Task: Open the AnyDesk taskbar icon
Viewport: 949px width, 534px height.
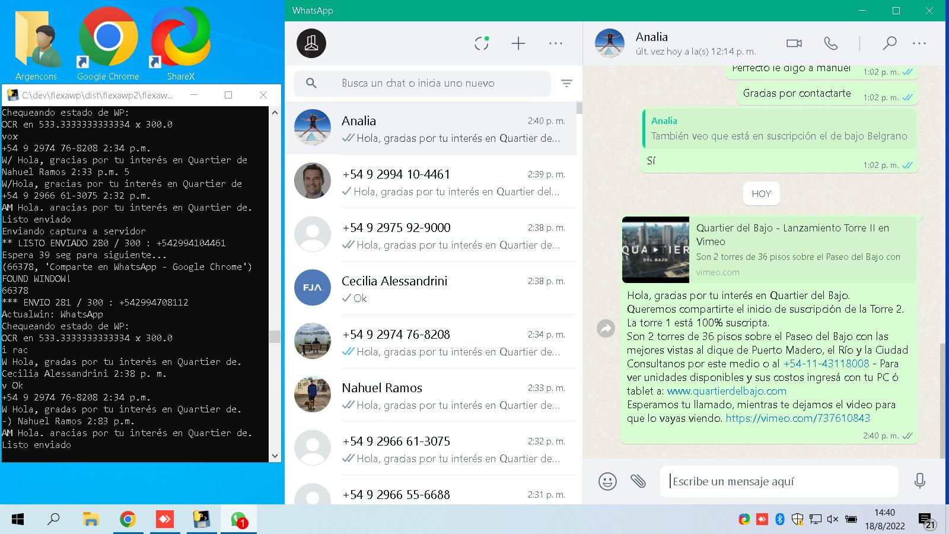Action: 164,520
